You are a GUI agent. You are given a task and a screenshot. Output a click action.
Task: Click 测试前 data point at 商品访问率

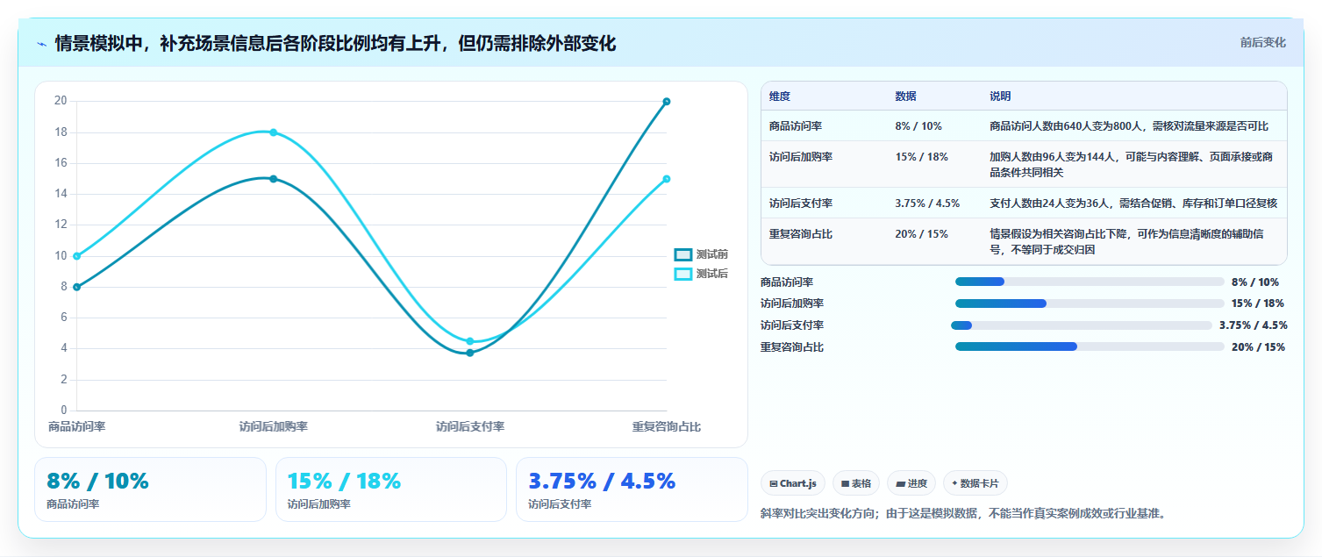(x=77, y=287)
